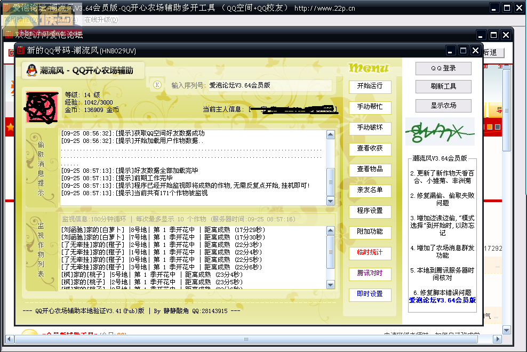Open the 在线升级(D) menu
The image size is (527, 352).
click(x=101, y=20)
